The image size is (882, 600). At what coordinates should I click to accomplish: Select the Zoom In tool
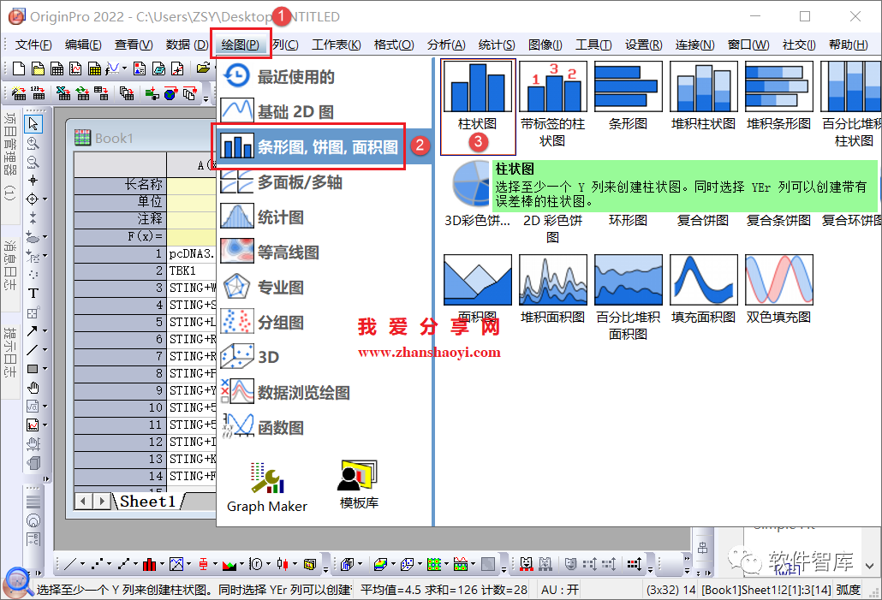click(x=33, y=143)
